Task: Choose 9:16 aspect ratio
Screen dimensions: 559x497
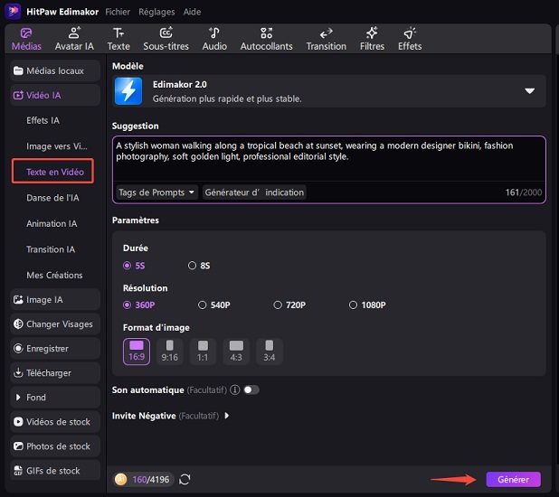Action: (x=170, y=352)
